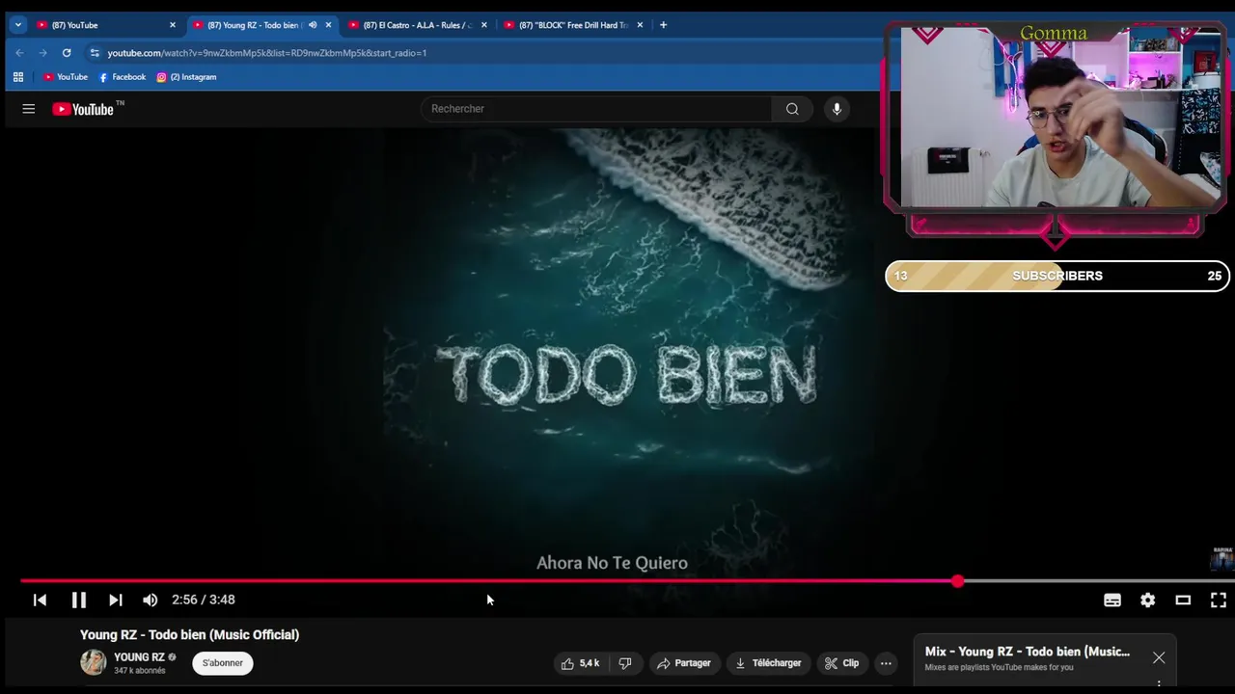Open the YouTube bookmark
This screenshot has width=1235, height=694.
coord(66,77)
